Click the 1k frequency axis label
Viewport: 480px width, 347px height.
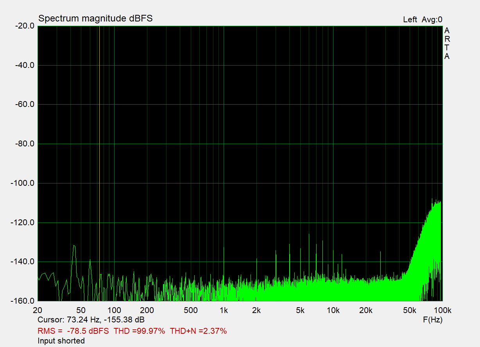pyautogui.click(x=224, y=311)
